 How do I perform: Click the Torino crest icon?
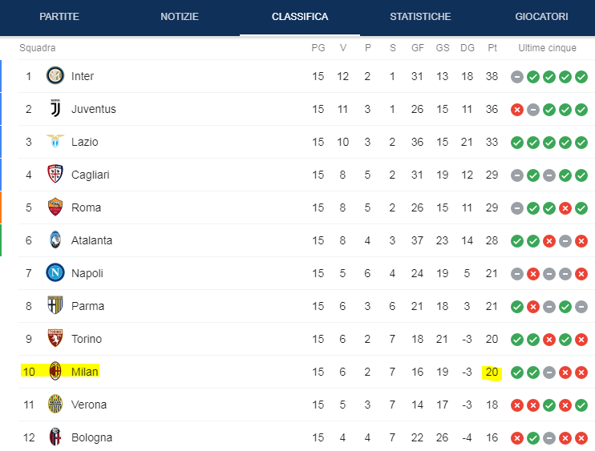point(55,339)
